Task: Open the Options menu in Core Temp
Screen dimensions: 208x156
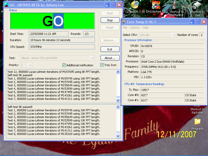Action: (135, 28)
